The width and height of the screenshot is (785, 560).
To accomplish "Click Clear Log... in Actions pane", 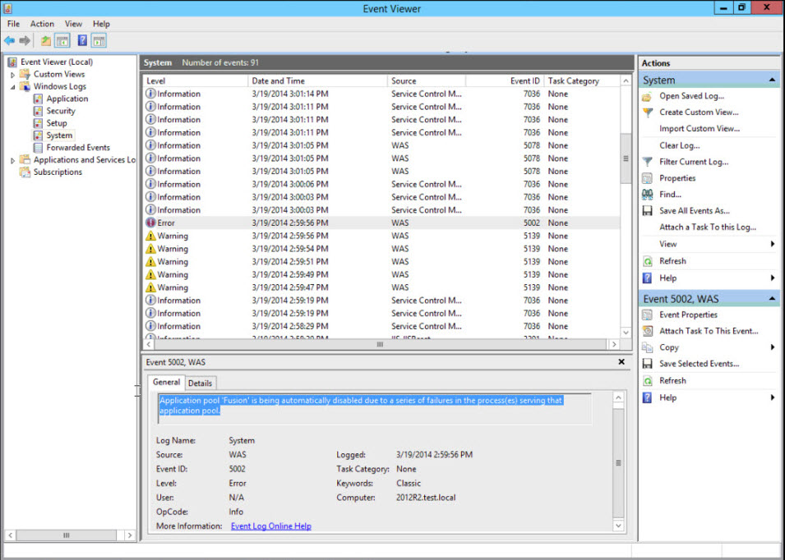I will (x=679, y=145).
